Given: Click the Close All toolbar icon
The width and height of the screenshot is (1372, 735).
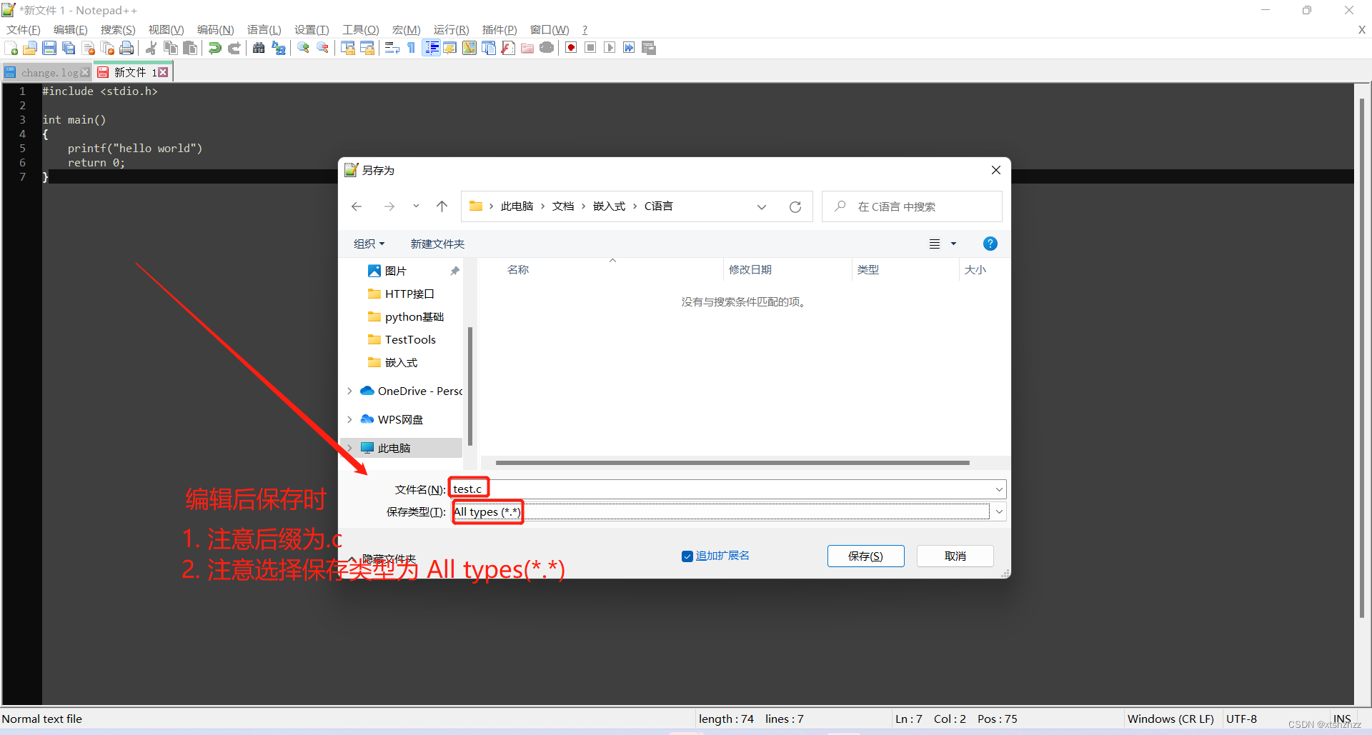Looking at the screenshot, I should (x=107, y=48).
